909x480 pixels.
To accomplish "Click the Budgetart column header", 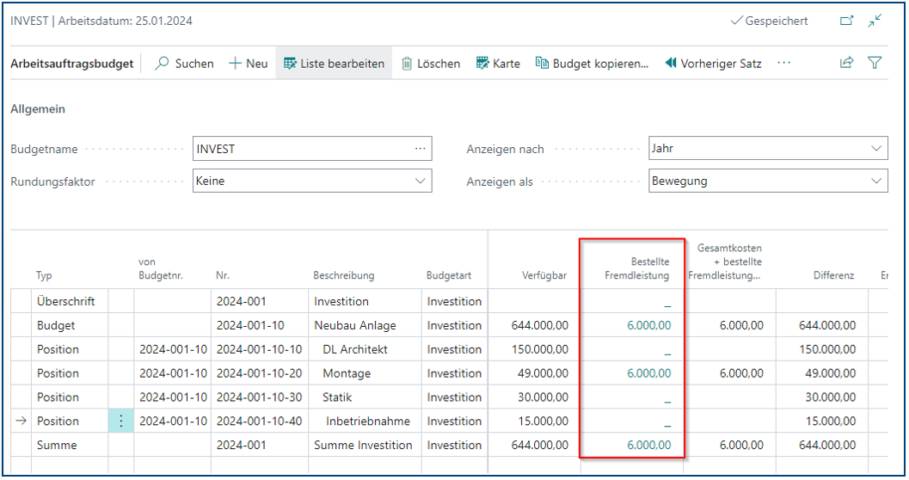I will (449, 275).
